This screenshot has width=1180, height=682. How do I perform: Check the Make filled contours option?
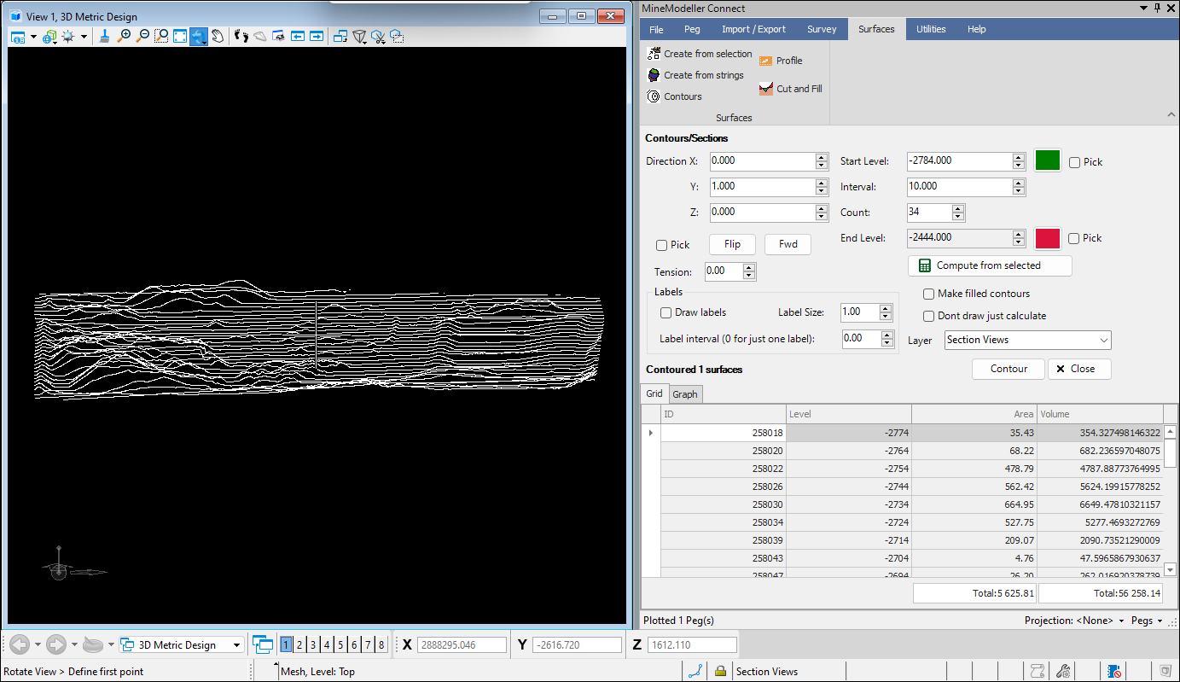[928, 294]
